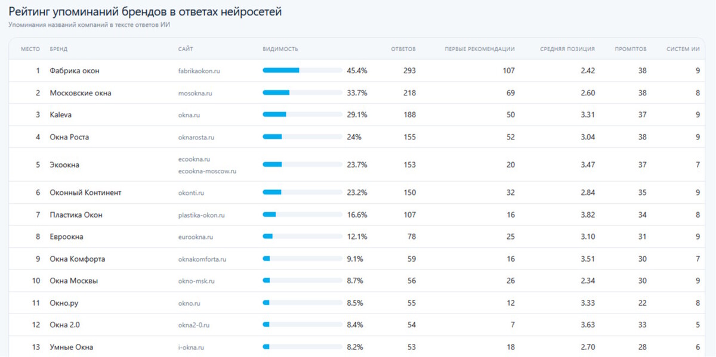Sort table by the Видимость column header
This screenshot has height=357, width=716.
pyautogui.click(x=280, y=49)
